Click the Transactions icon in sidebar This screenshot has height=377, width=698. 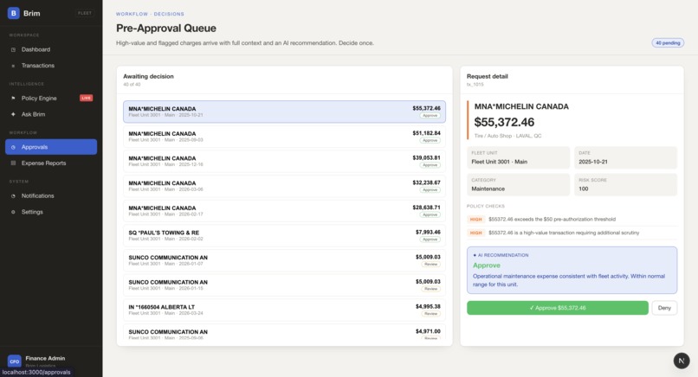coord(13,66)
